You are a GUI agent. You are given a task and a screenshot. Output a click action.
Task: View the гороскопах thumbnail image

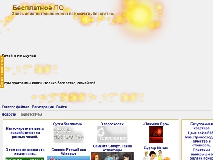pyautogui.click(x=112, y=134)
